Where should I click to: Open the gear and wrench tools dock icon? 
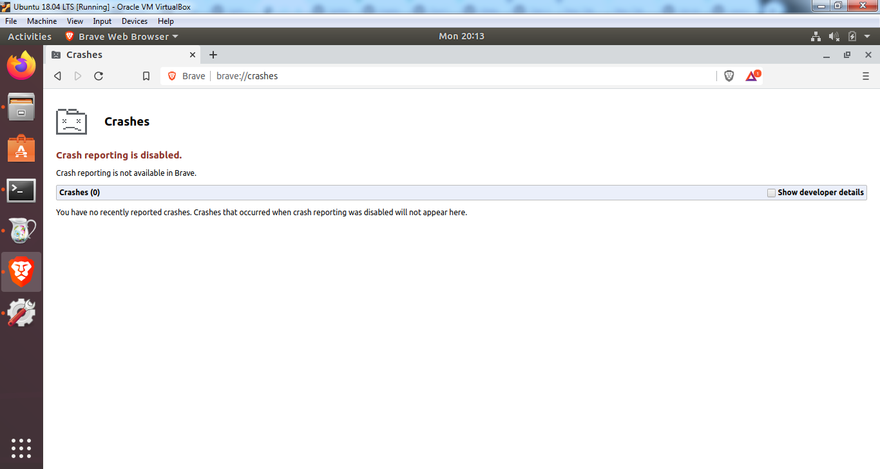pyautogui.click(x=21, y=313)
